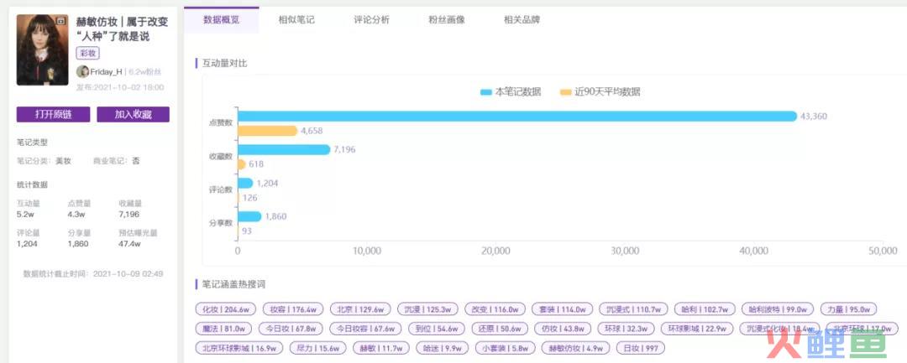Click the 预估曝光量 value 47.4w
Image resolution: width=907 pixels, height=363 pixels.
[129, 244]
